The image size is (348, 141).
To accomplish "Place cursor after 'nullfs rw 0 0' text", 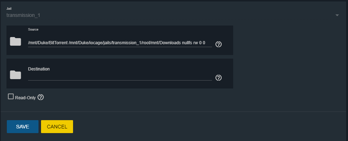I will point(205,43).
